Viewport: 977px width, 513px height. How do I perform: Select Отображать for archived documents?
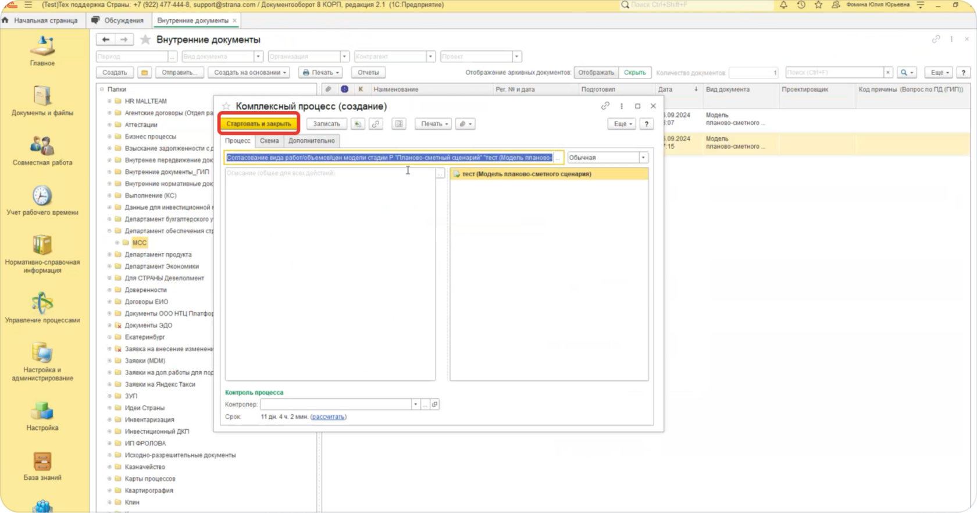[x=596, y=73]
